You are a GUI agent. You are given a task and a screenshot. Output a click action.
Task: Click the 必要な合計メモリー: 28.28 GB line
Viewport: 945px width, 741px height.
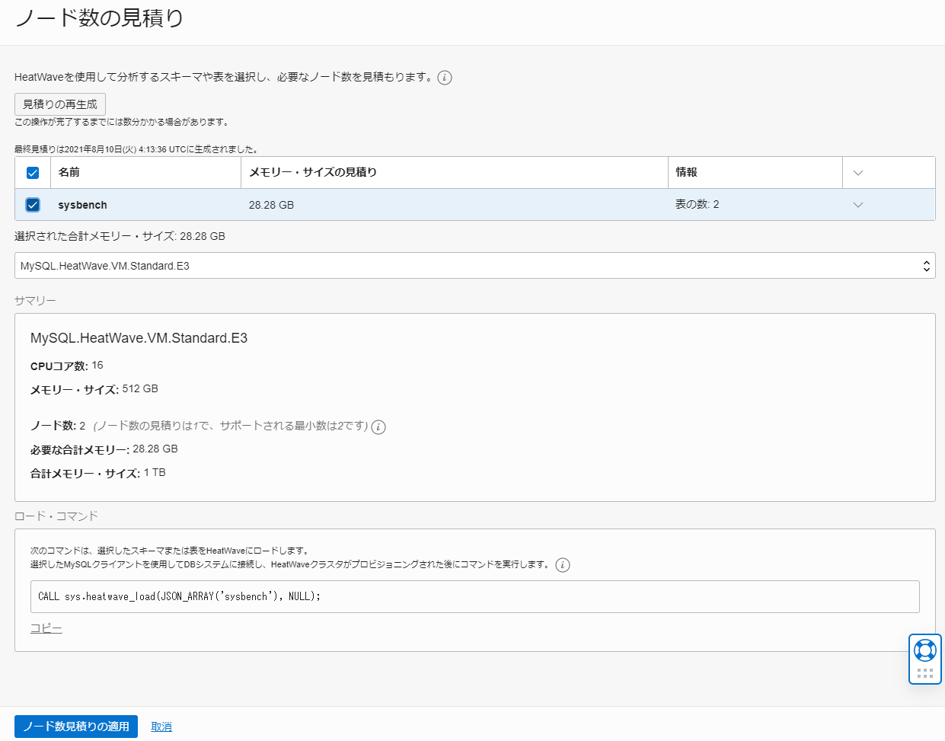point(104,449)
